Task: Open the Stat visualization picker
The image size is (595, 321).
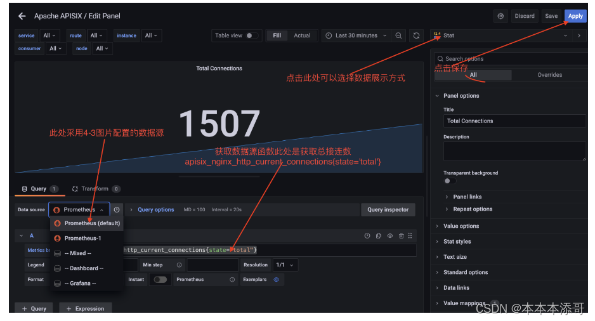Action: 500,36
